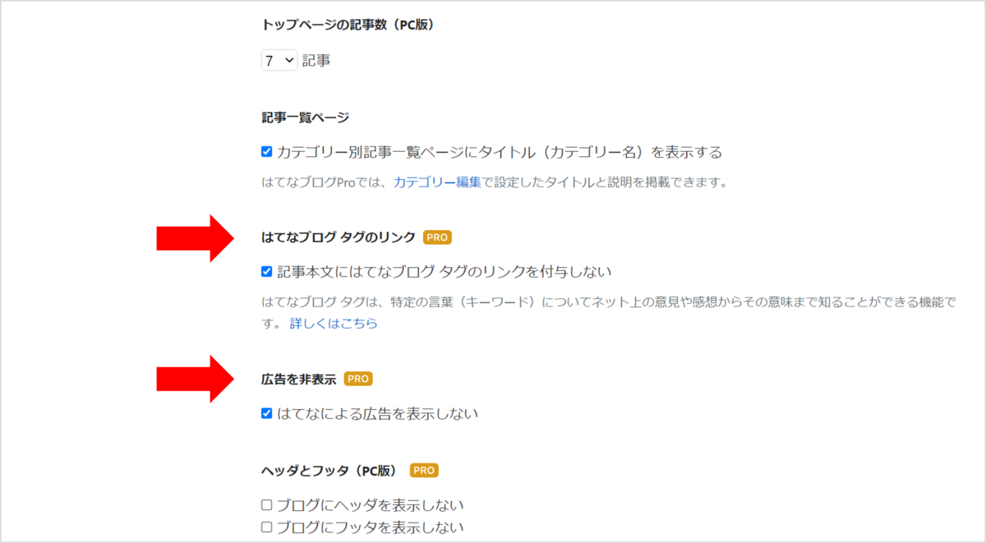Click the ブログにフッタを表示しない label text

370,527
